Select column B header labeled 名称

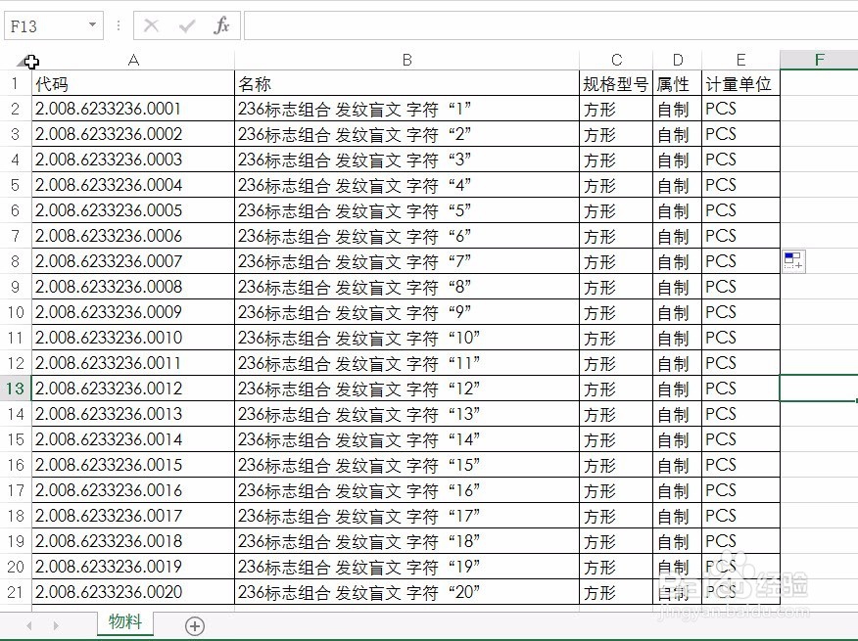pos(406,60)
